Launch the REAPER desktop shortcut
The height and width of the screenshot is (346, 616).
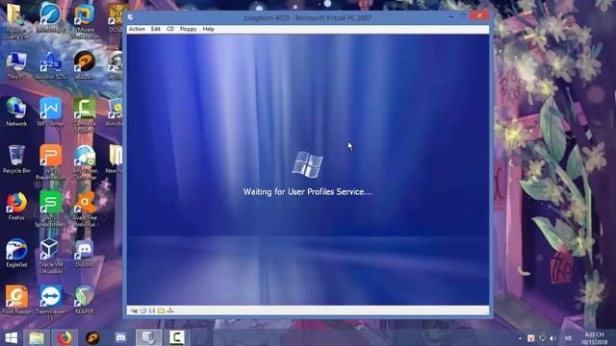(85, 300)
